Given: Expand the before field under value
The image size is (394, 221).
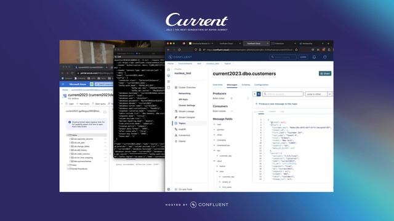Looking at the screenshot, I should (x=217, y=166).
